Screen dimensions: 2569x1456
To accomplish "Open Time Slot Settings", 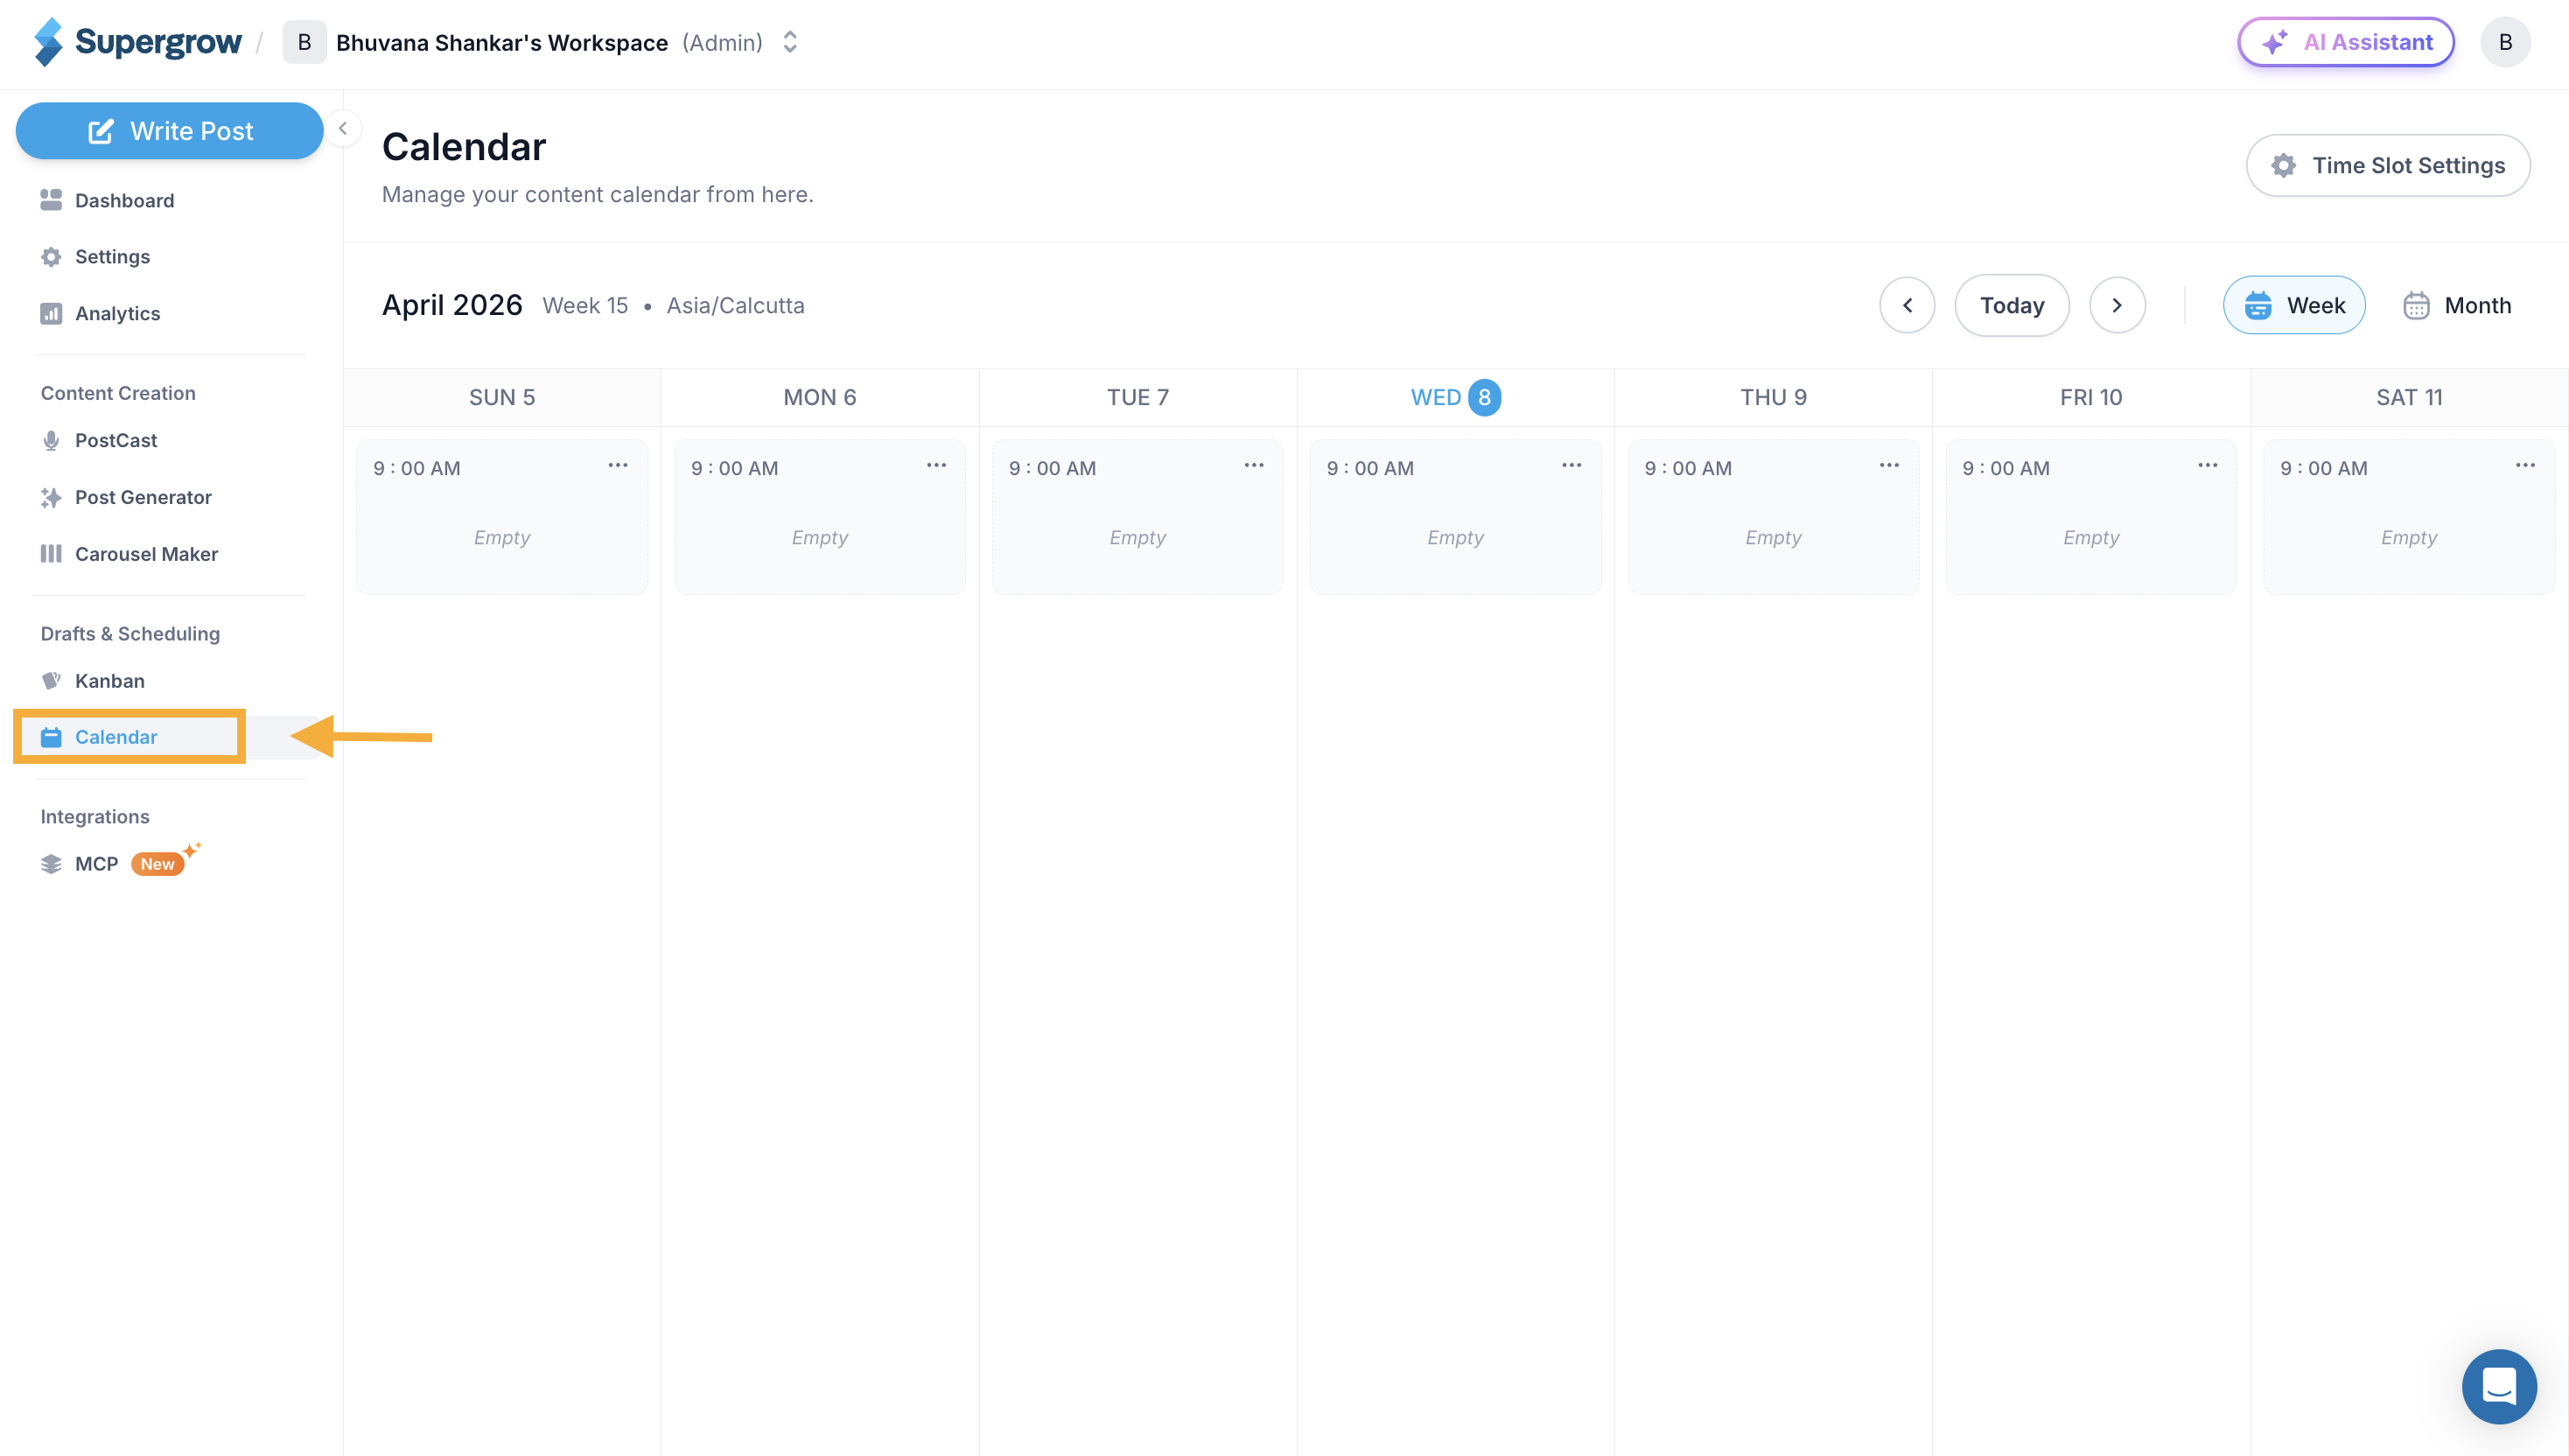I will coord(2388,165).
